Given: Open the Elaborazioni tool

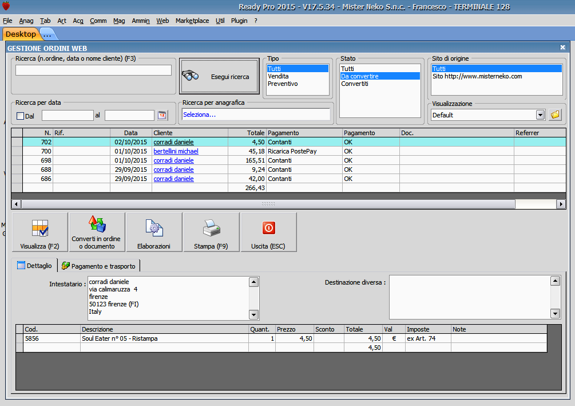Looking at the screenshot, I should (x=154, y=232).
